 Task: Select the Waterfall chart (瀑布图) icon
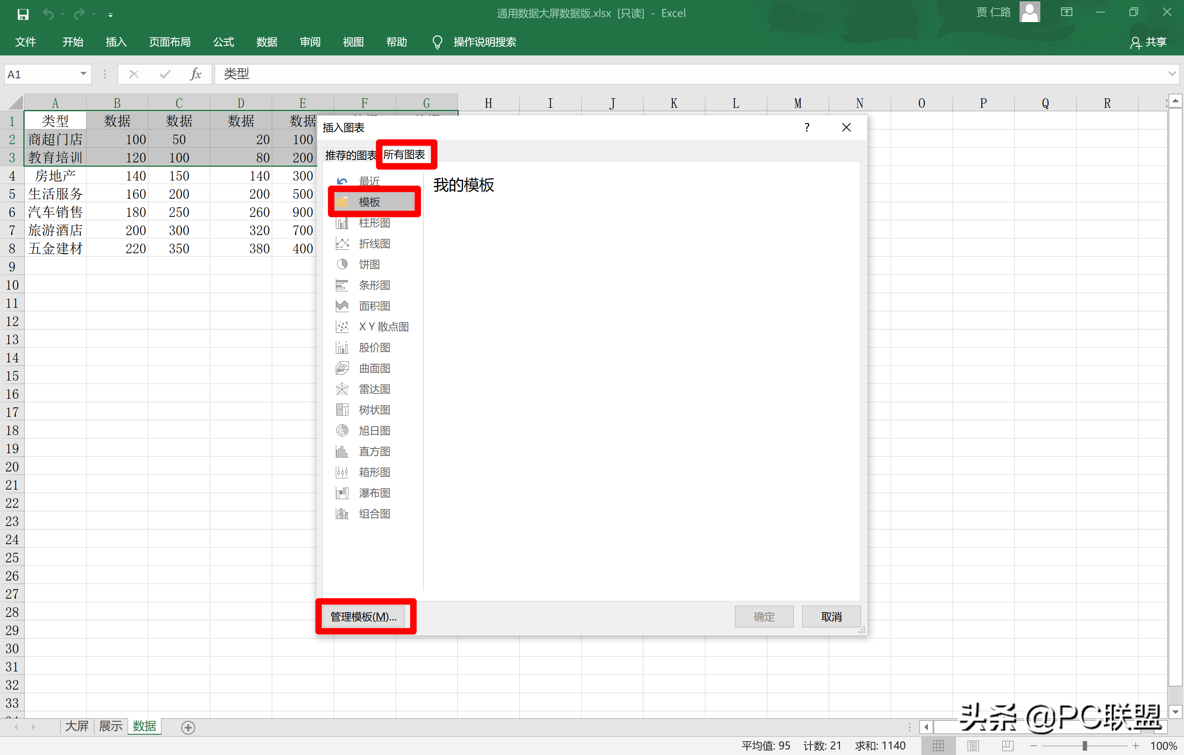pos(342,493)
